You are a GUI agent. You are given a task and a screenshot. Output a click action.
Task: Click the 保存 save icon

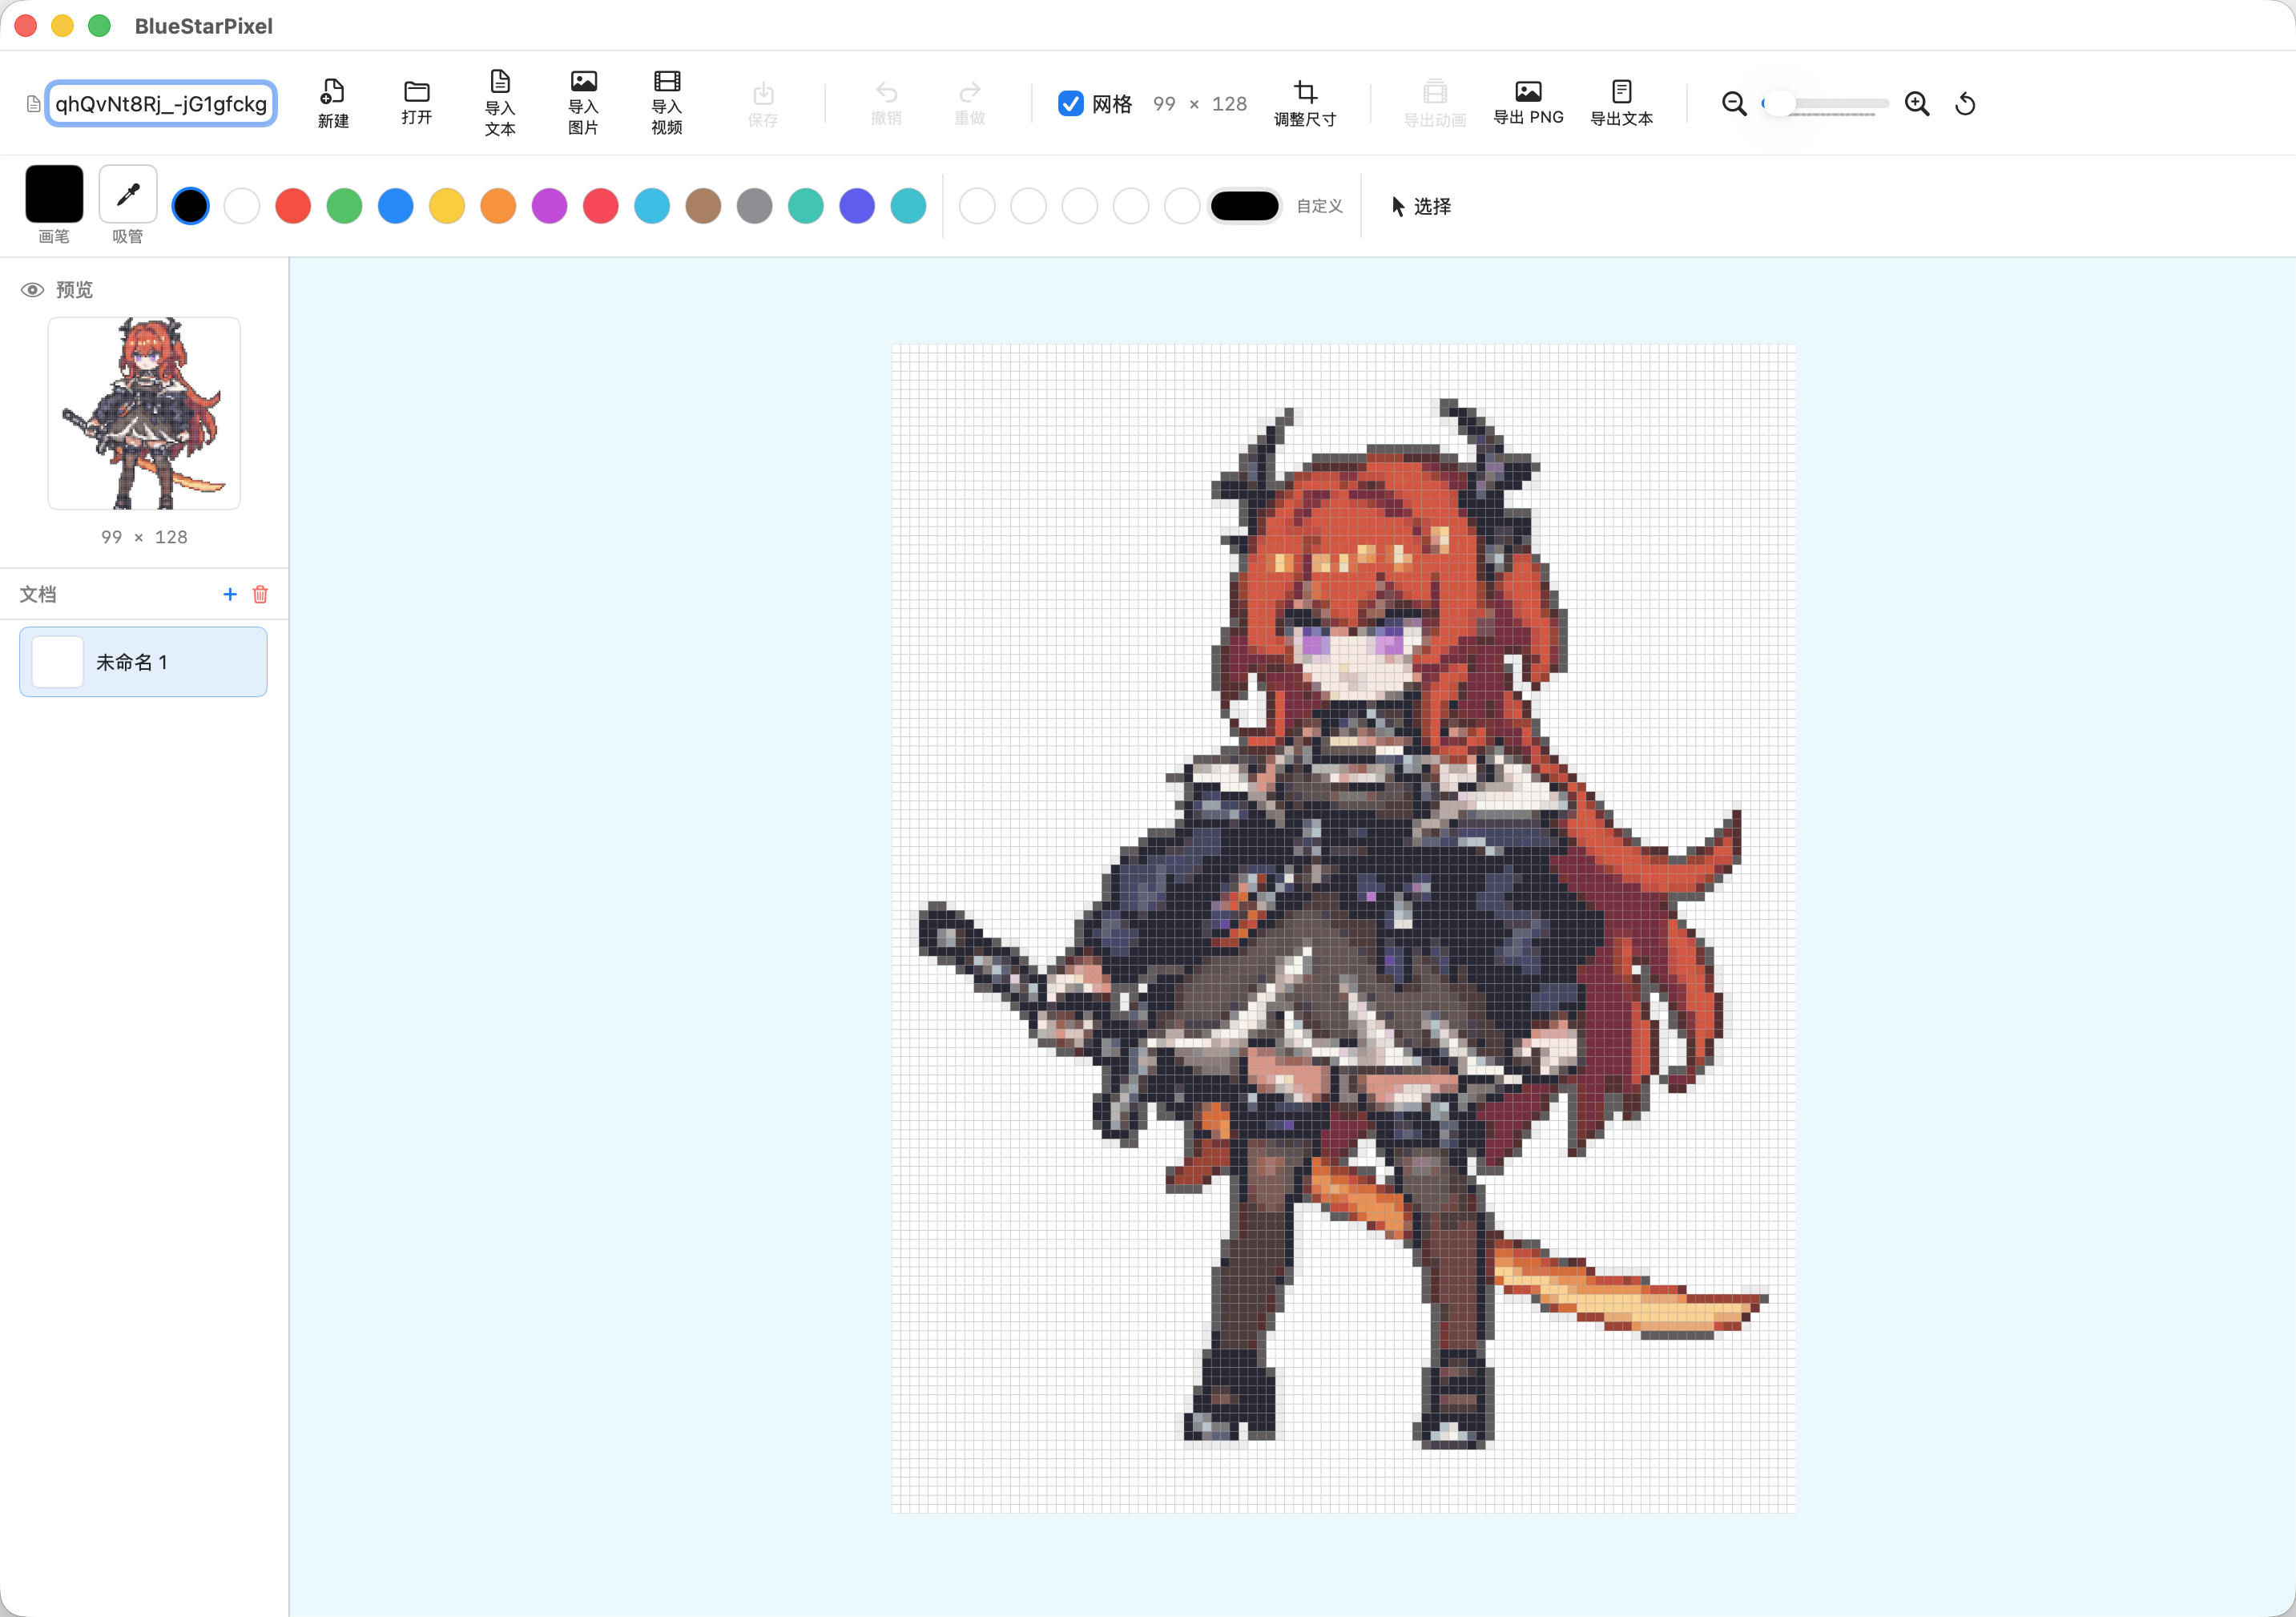pyautogui.click(x=763, y=93)
